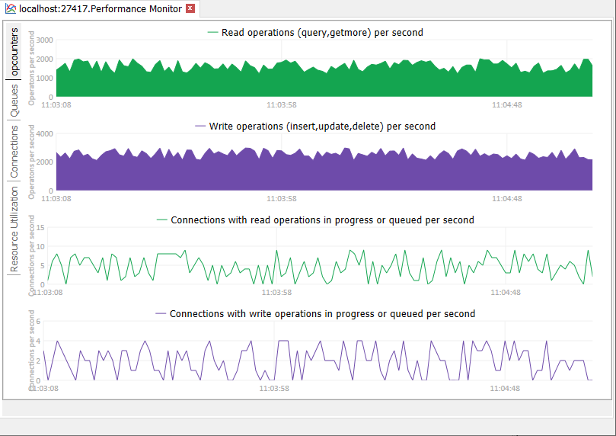Click the 11:04:48 label under write connections chart

pyautogui.click(x=506, y=388)
